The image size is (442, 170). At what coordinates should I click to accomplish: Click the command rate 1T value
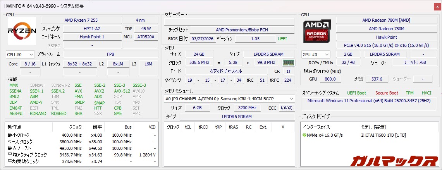tap(288, 71)
